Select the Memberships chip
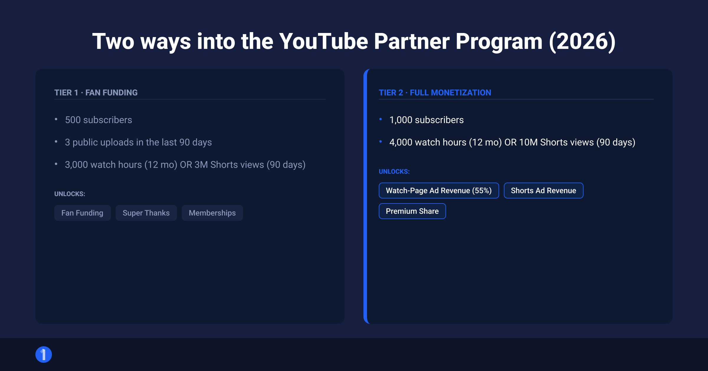708x371 pixels. pos(212,213)
